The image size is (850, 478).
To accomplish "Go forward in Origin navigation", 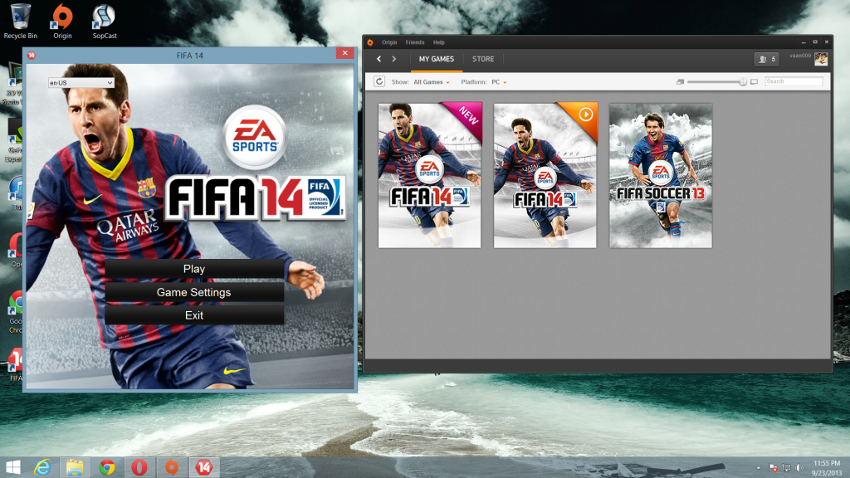I will click(394, 59).
